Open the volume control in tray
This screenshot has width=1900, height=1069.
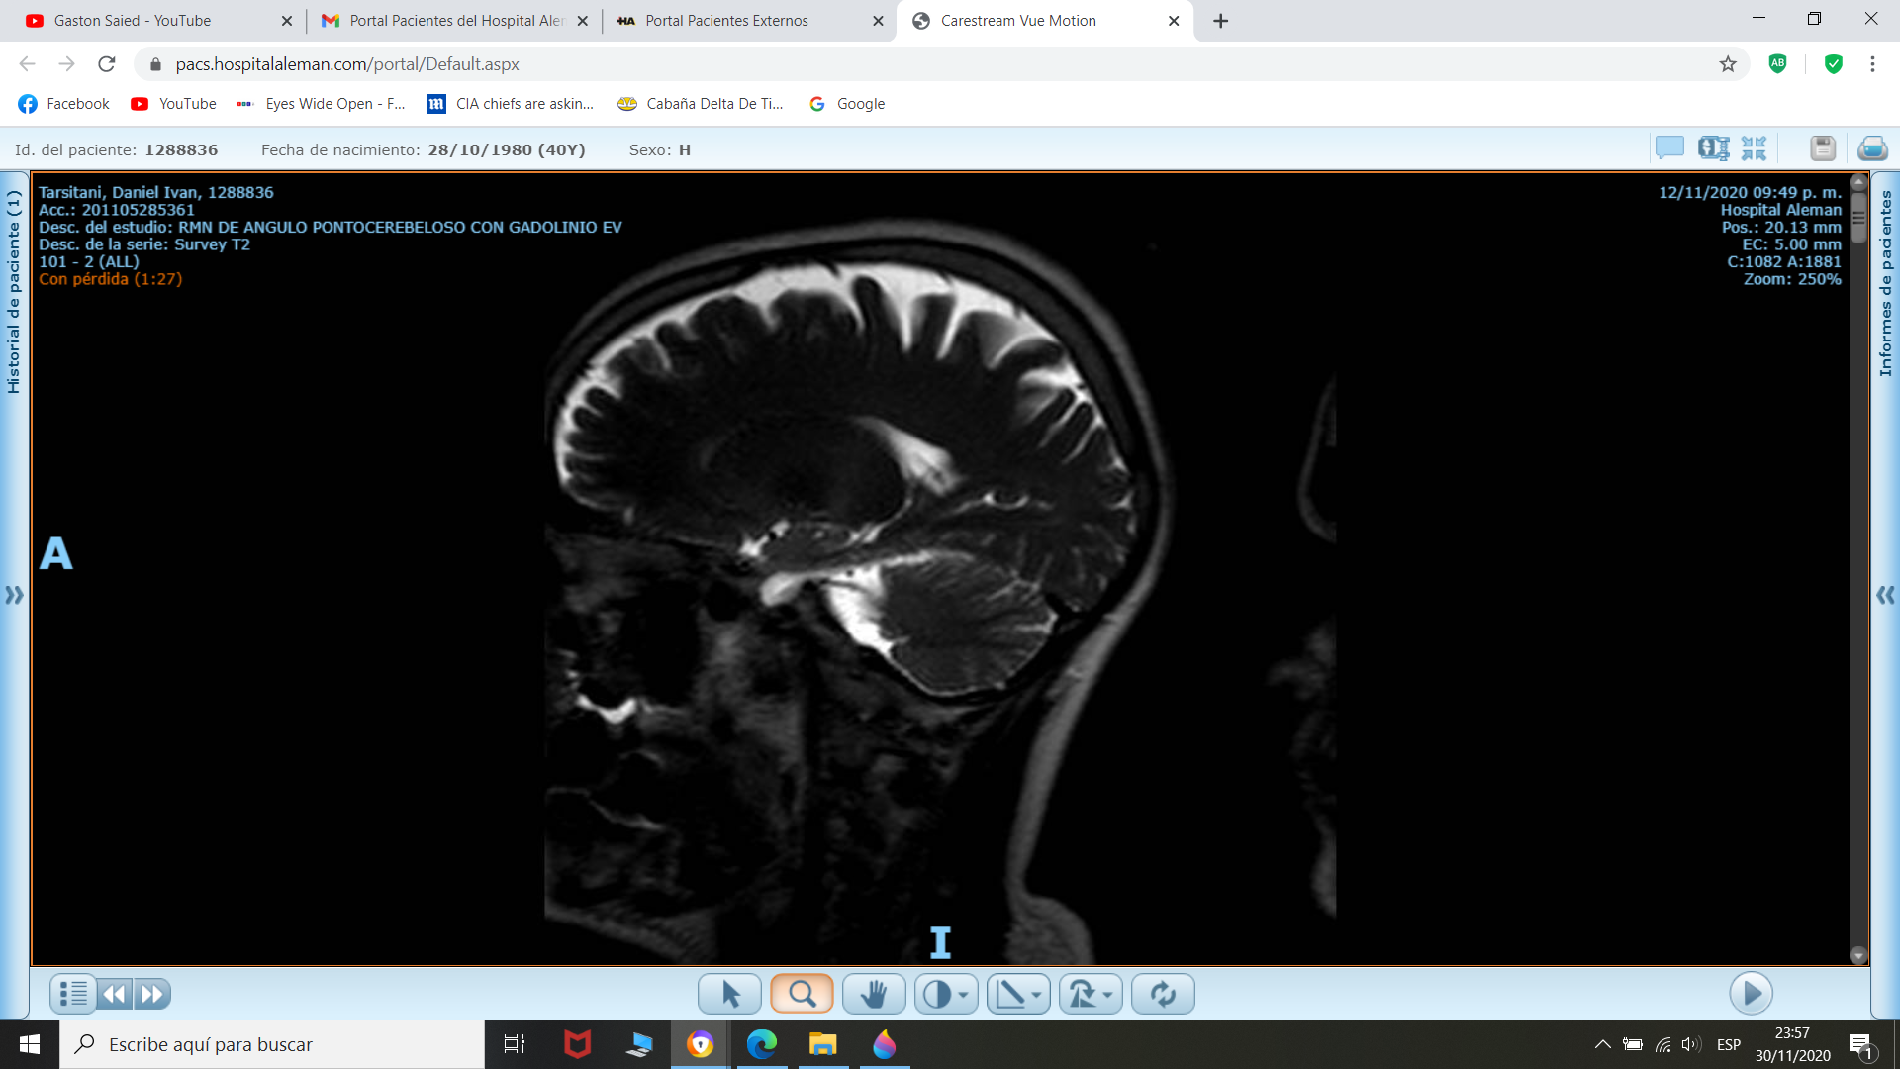pos(1691,1044)
